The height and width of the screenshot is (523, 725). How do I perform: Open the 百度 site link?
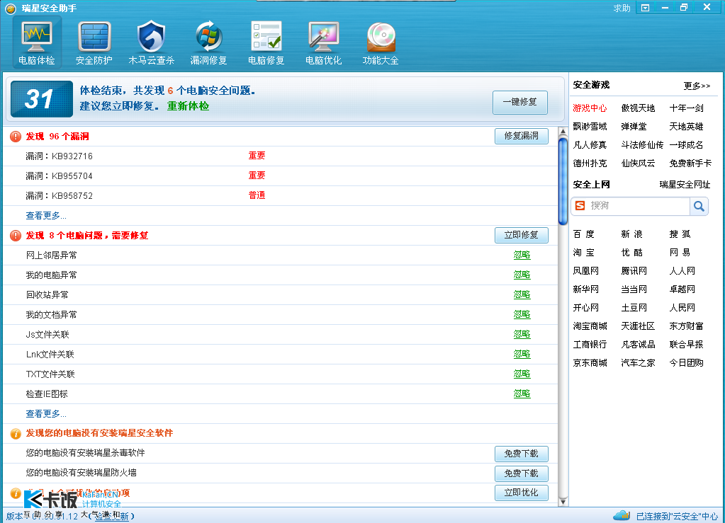pos(583,234)
